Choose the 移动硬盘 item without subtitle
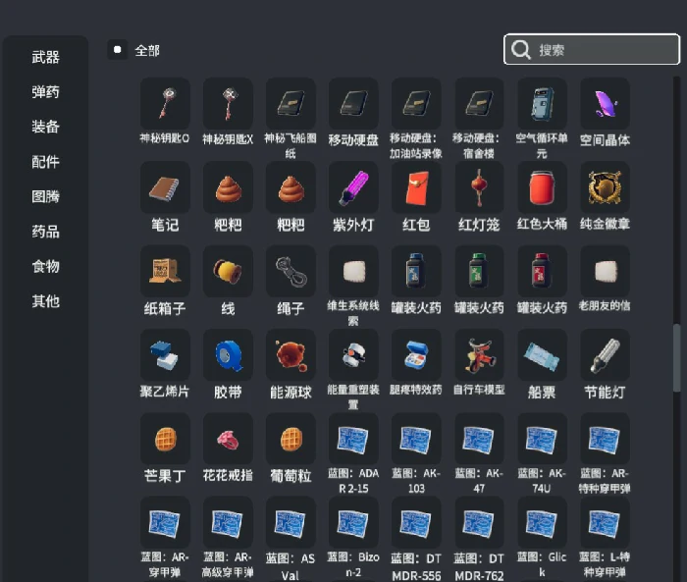687x582 pixels. point(353,104)
